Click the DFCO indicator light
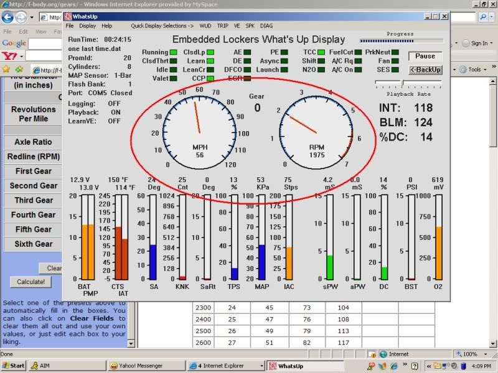Image resolution: width=498 pixels, height=373 pixels. click(247, 70)
